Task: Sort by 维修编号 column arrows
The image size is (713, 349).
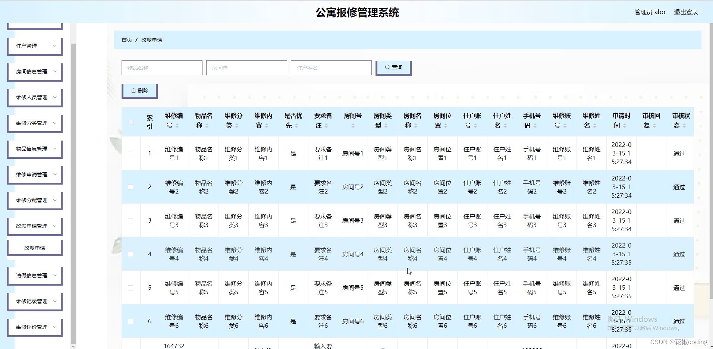Action: click(x=177, y=126)
